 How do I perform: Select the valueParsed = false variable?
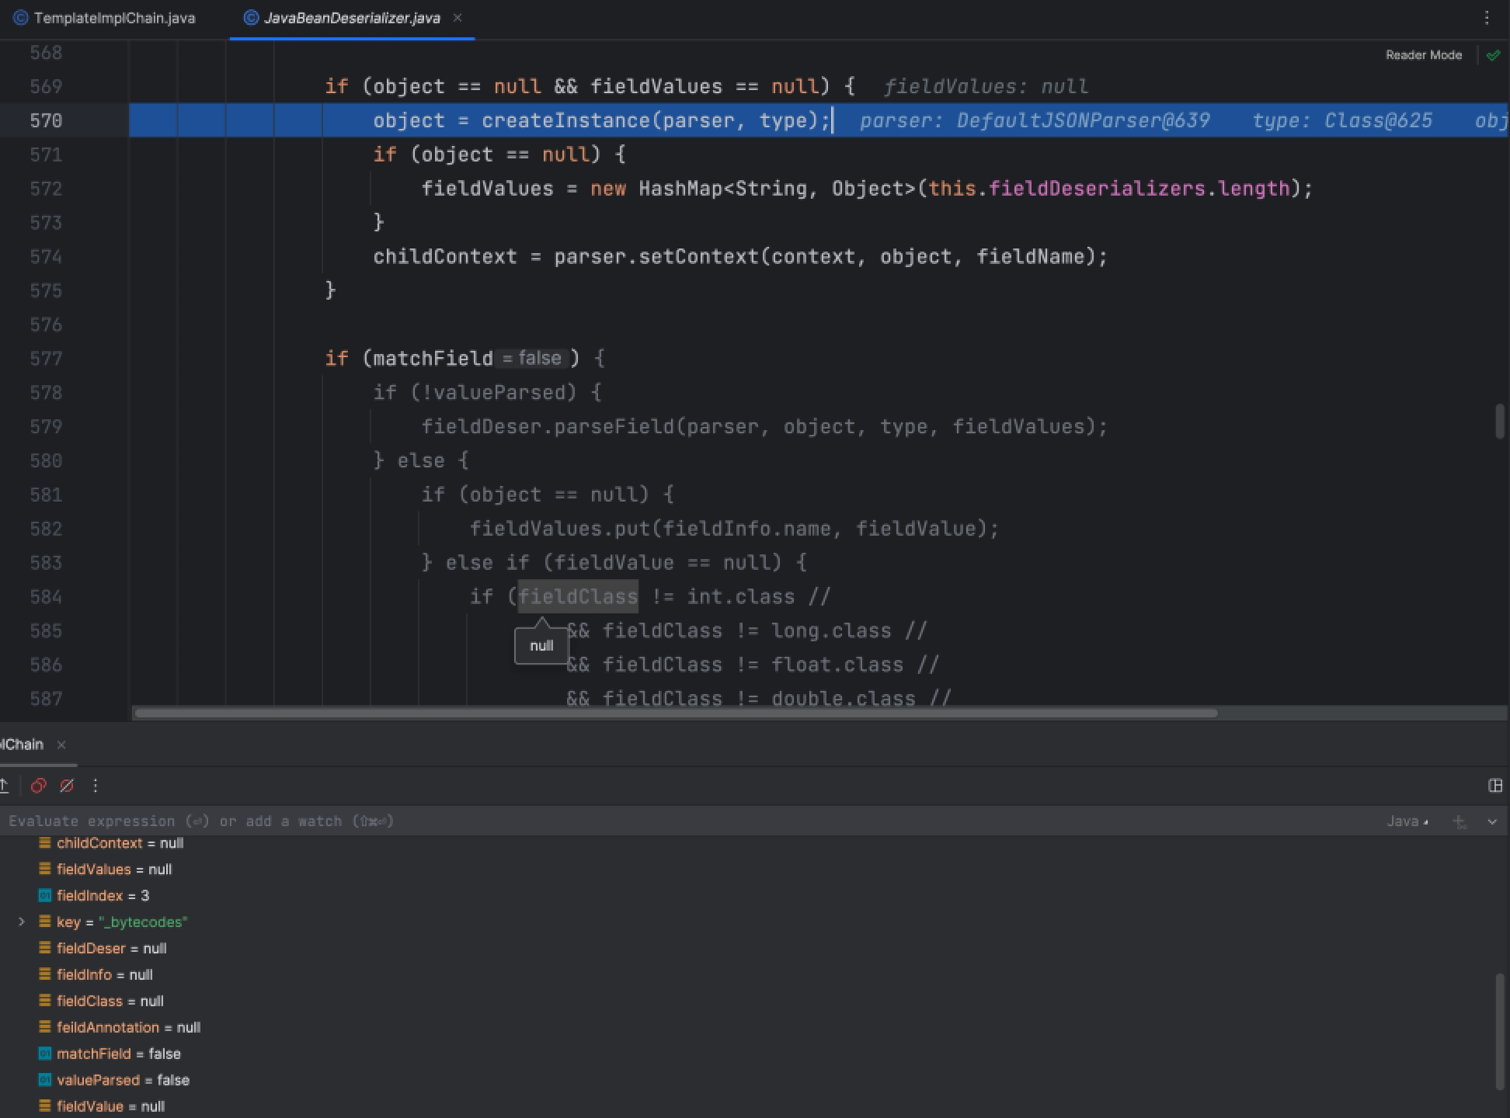pyautogui.click(x=123, y=1081)
